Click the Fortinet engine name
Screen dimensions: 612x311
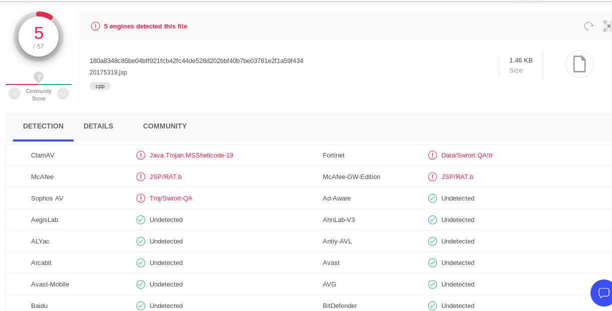[x=334, y=155]
